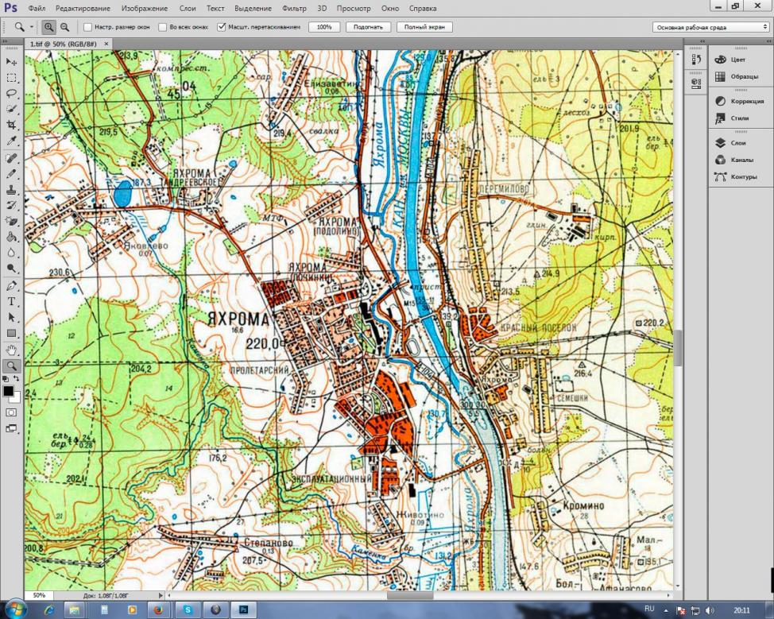Open the Zoom tool preset picker arrow
Screen dimensions: 774x619
32,27
